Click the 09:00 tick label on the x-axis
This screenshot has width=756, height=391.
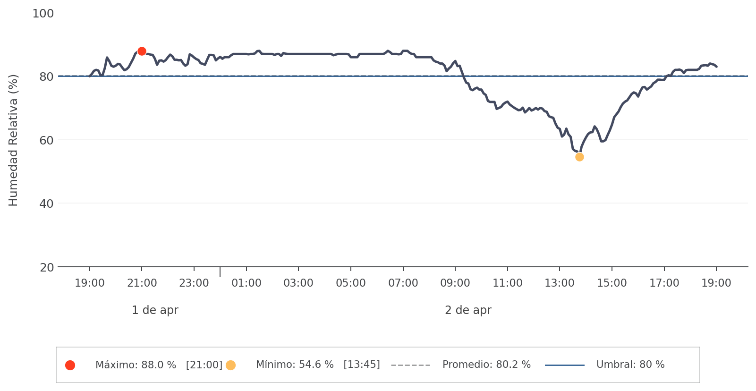click(455, 283)
